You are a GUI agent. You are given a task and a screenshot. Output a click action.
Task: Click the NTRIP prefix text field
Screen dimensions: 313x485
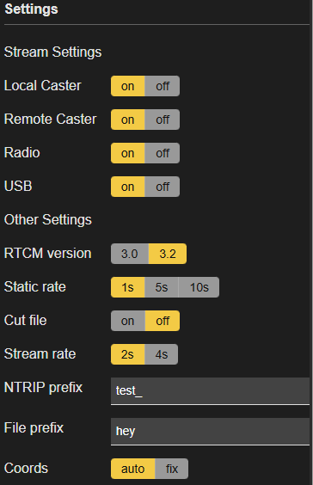pyautogui.click(x=210, y=391)
